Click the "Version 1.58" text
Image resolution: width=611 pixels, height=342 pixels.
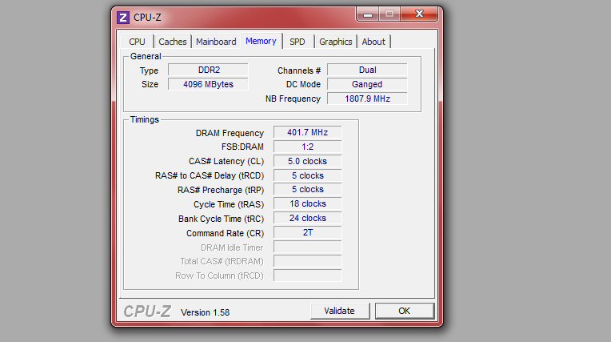pyautogui.click(x=205, y=312)
